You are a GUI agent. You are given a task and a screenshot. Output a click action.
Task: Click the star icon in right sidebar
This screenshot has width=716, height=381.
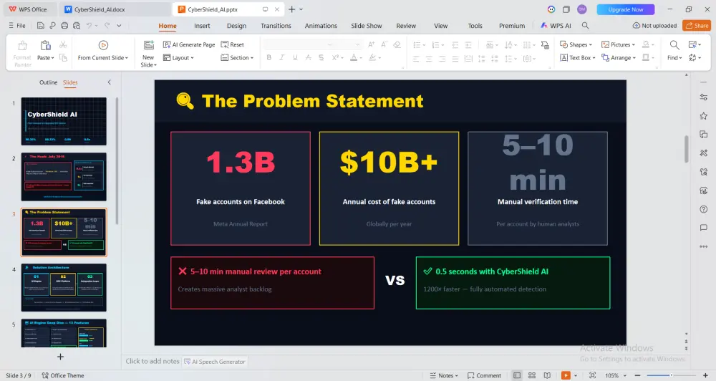704,116
